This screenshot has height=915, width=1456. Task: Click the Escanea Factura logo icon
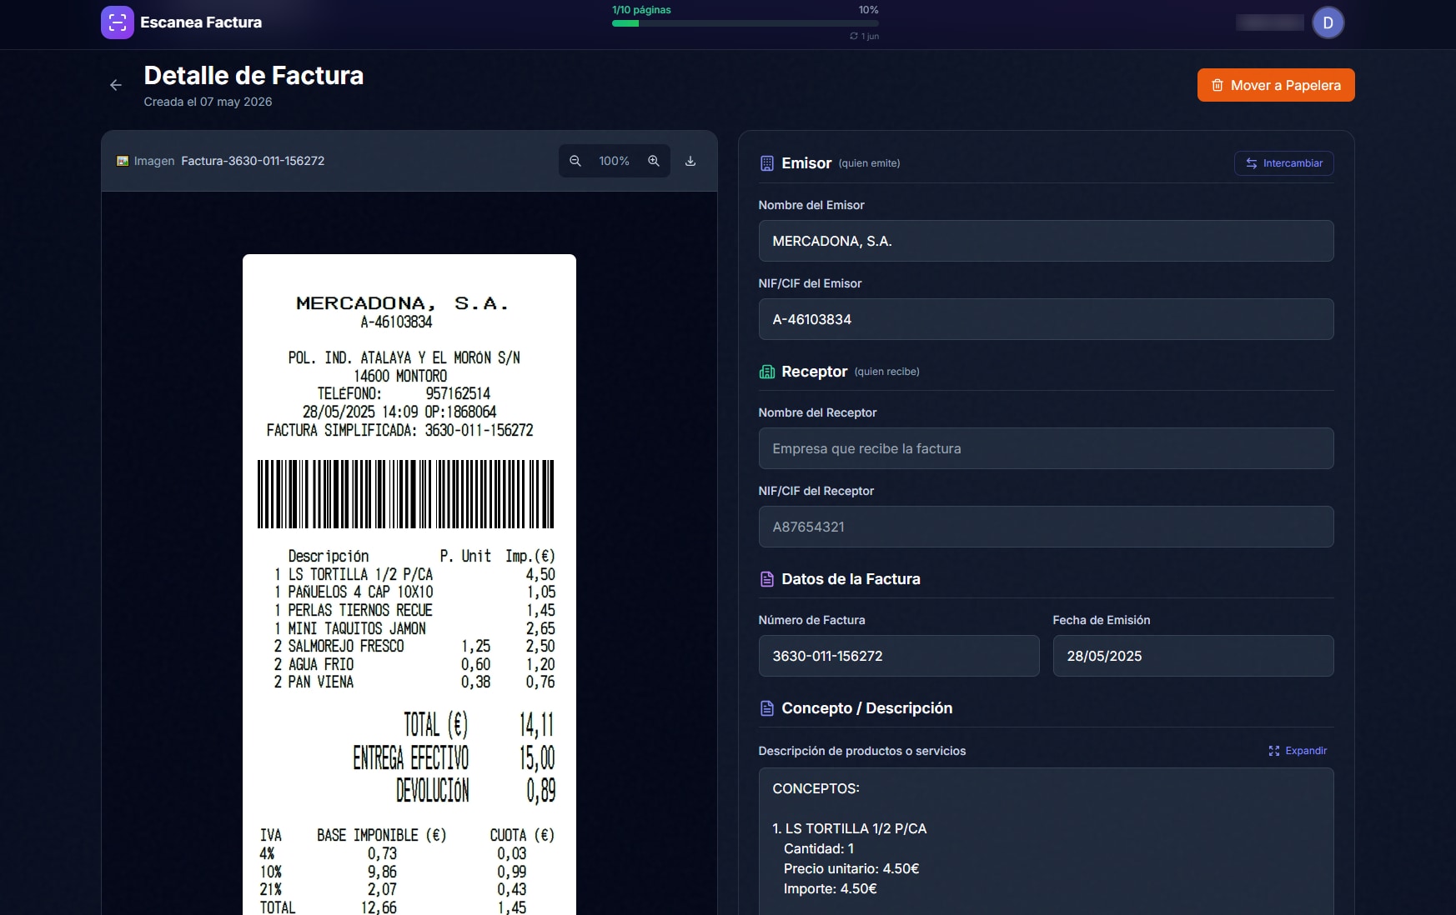(117, 22)
